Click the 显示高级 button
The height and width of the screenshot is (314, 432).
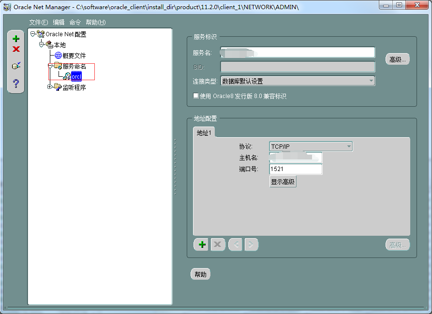click(283, 181)
